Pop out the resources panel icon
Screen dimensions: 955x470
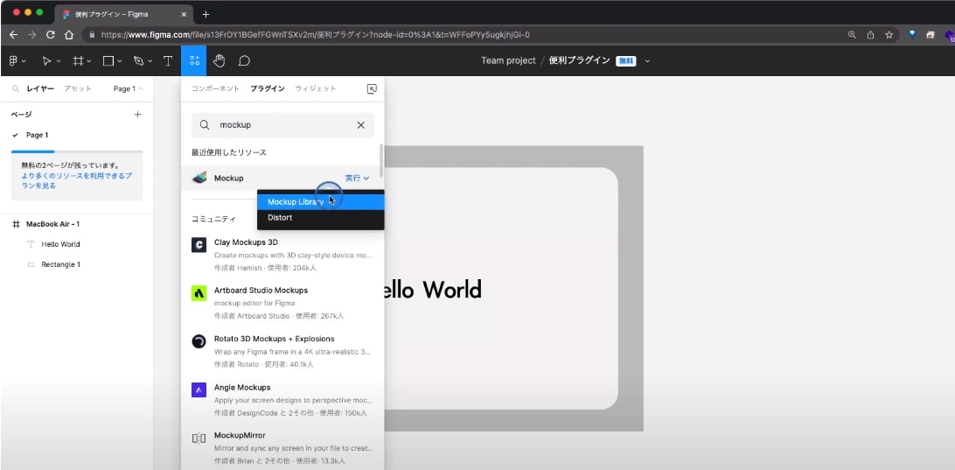click(373, 89)
